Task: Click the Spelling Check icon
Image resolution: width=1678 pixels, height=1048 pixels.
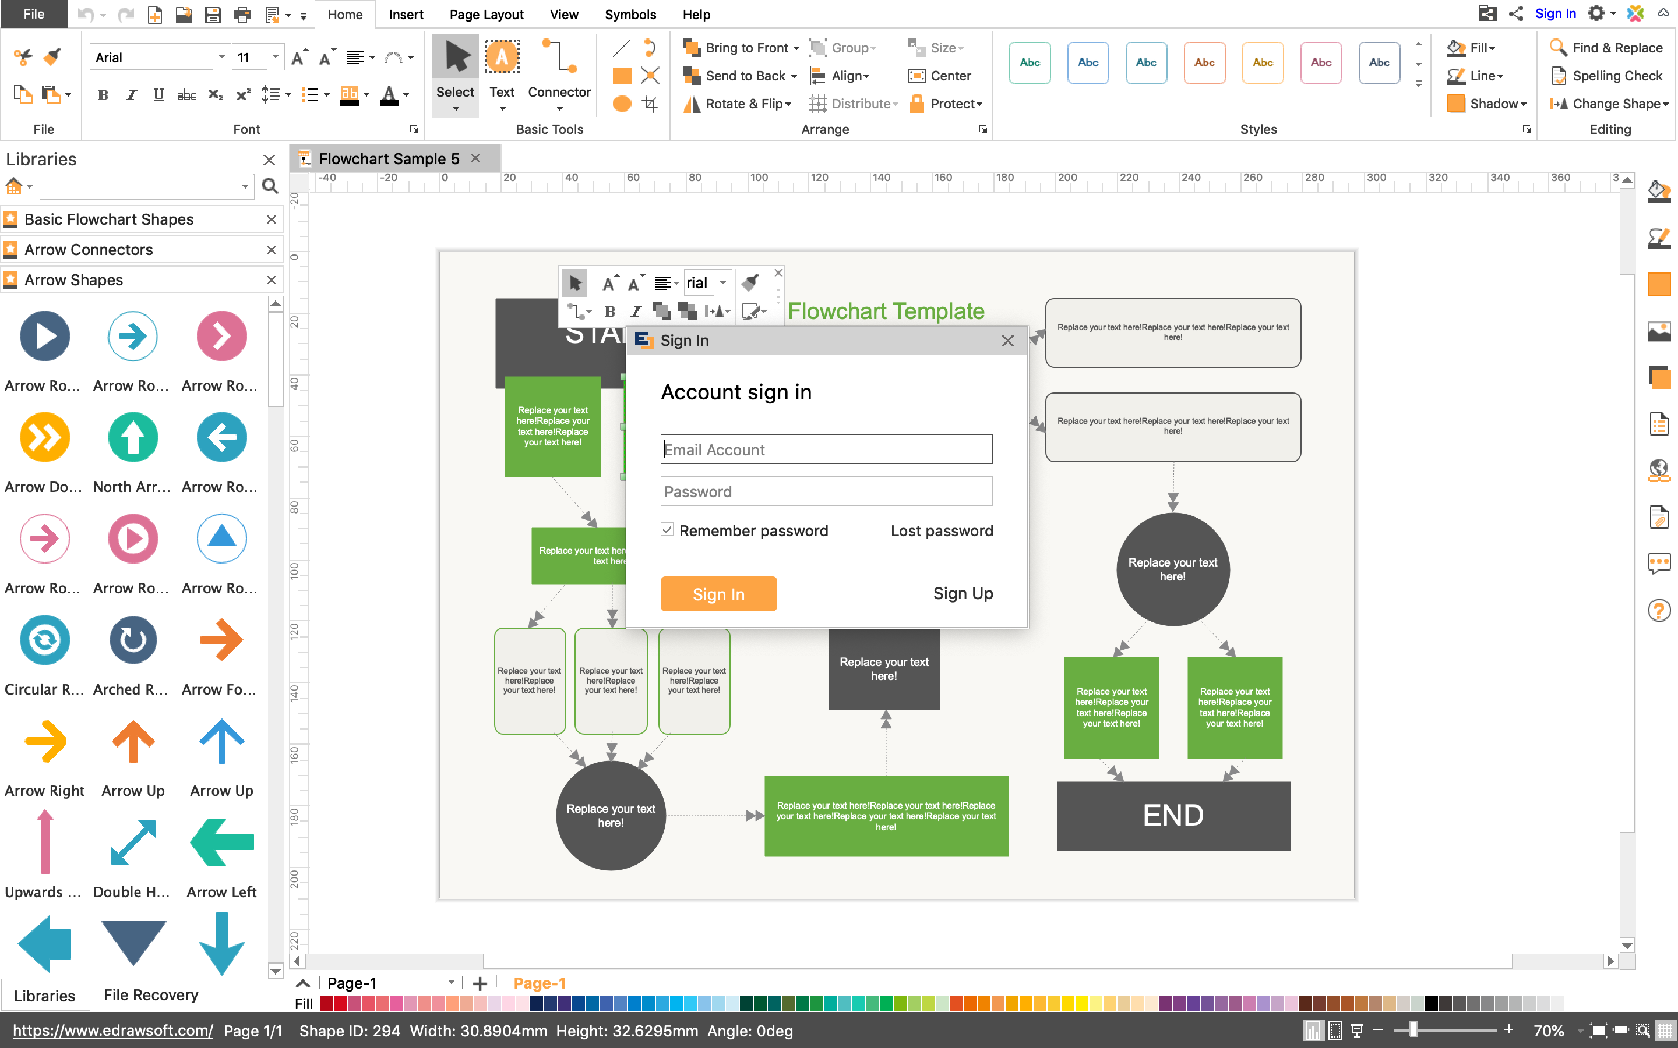Action: pos(1558,76)
